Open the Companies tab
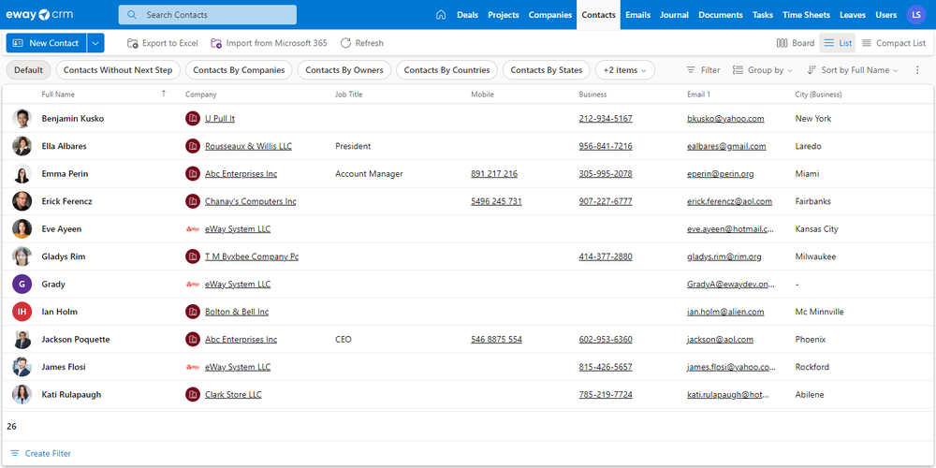This screenshot has height=468, width=936. click(550, 15)
